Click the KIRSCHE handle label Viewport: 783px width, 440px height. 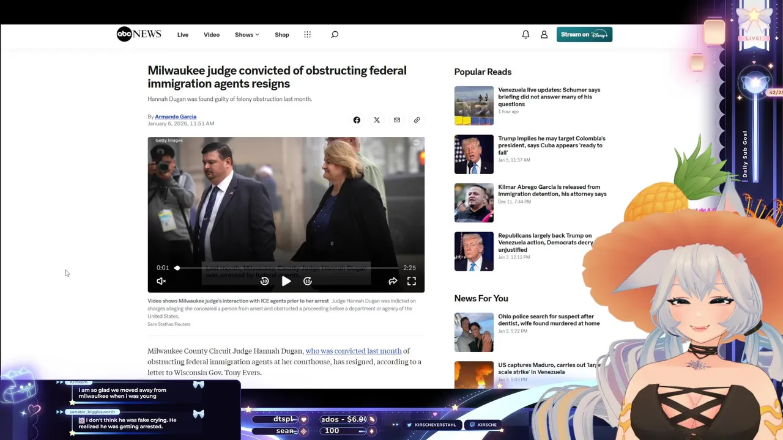coord(483,425)
